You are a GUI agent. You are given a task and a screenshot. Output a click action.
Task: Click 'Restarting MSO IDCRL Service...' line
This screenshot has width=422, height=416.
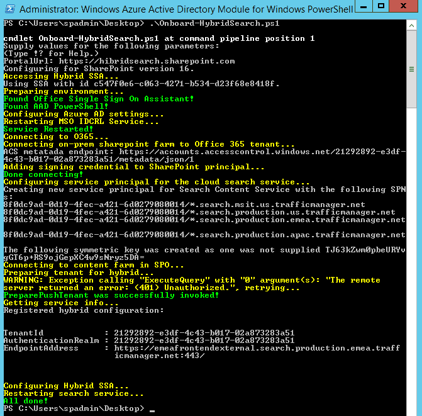[x=81, y=121]
